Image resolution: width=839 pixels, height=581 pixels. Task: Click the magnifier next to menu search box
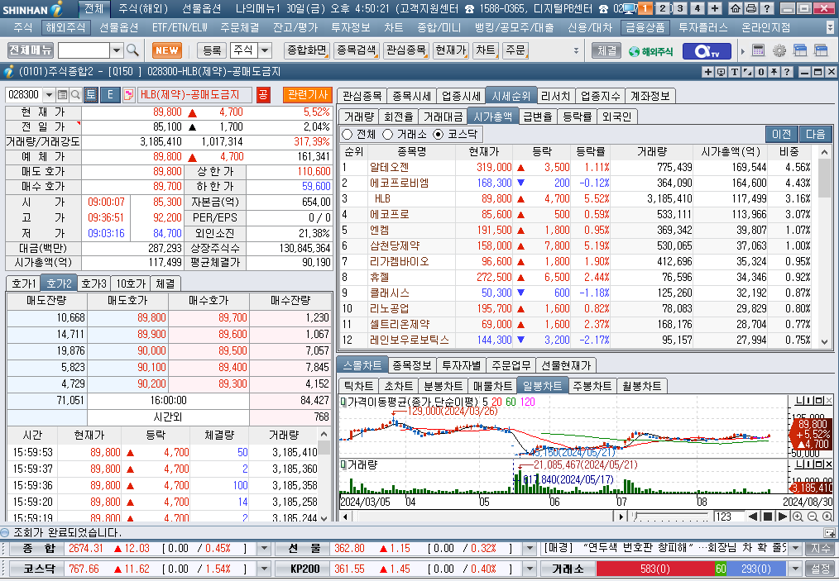tap(132, 50)
